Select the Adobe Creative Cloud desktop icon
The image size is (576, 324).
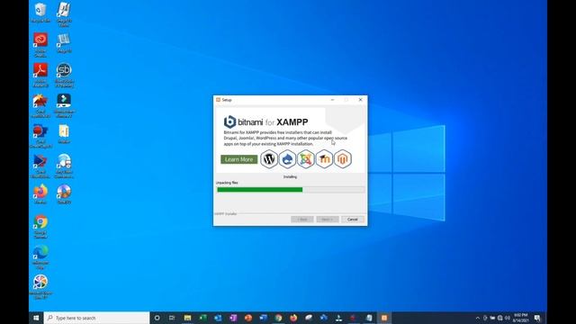[x=40, y=44]
